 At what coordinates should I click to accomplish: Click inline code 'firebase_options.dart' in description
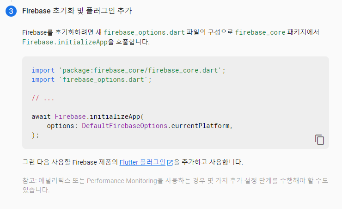144,32
